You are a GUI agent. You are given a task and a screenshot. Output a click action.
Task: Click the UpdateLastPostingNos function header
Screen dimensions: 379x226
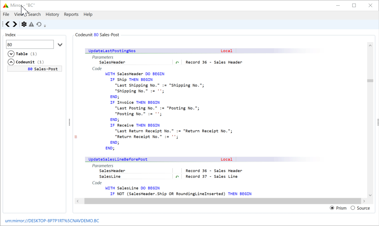point(112,51)
